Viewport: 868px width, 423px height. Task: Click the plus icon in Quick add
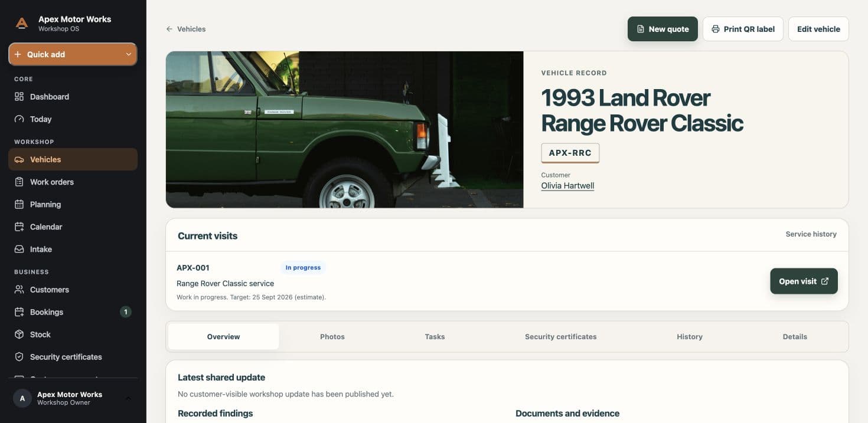click(x=18, y=54)
